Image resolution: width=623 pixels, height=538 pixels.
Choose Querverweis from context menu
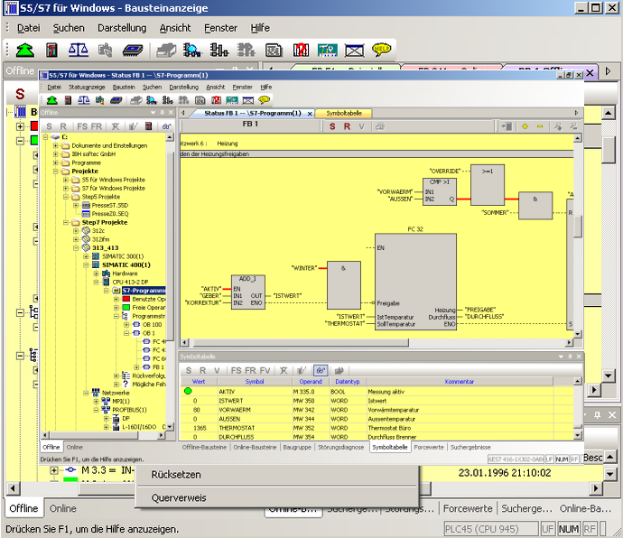coord(179,497)
